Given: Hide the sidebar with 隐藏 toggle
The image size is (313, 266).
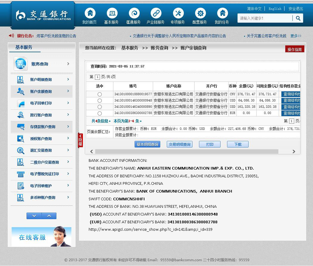Looking at the screenshot, I should tap(80, 140).
